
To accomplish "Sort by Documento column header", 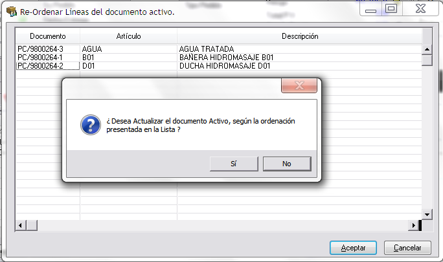I will pos(48,36).
